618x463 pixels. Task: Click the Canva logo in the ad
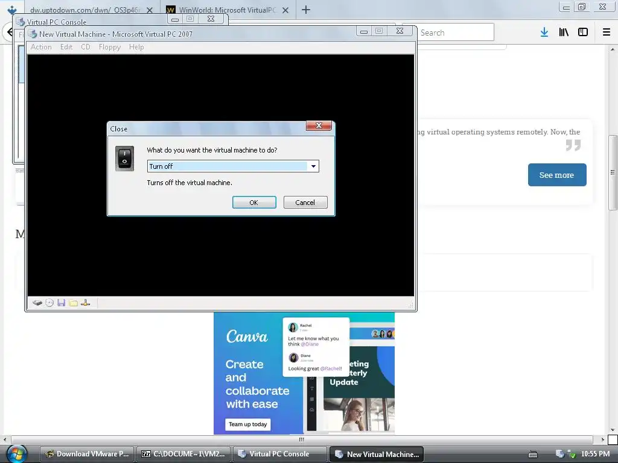coord(247,336)
